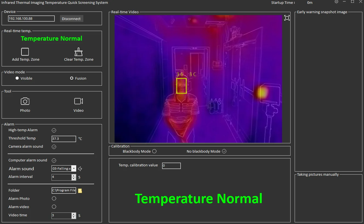The height and width of the screenshot is (224, 364).
Task: Click the Disconnect button
Action: (x=71, y=19)
